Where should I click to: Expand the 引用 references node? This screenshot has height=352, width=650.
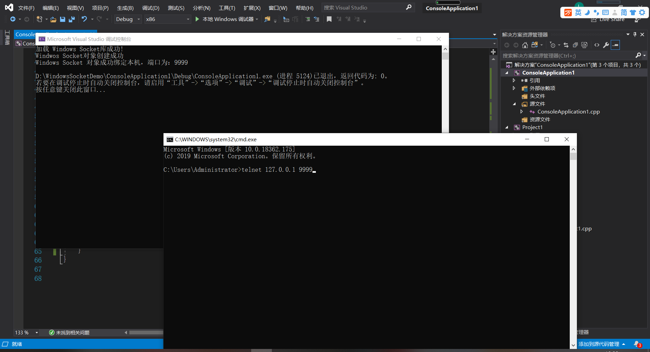point(514,81)
